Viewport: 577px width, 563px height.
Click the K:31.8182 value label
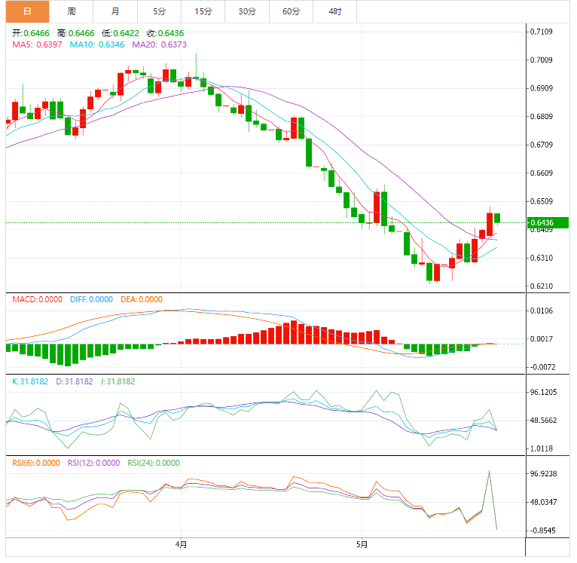point(30,381)
